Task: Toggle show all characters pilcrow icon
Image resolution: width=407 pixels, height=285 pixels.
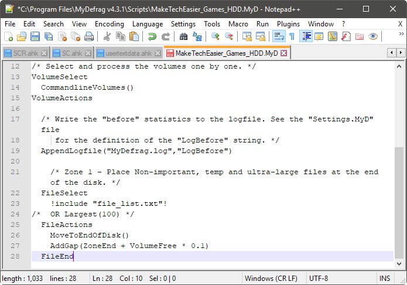Action: [292, 37]
